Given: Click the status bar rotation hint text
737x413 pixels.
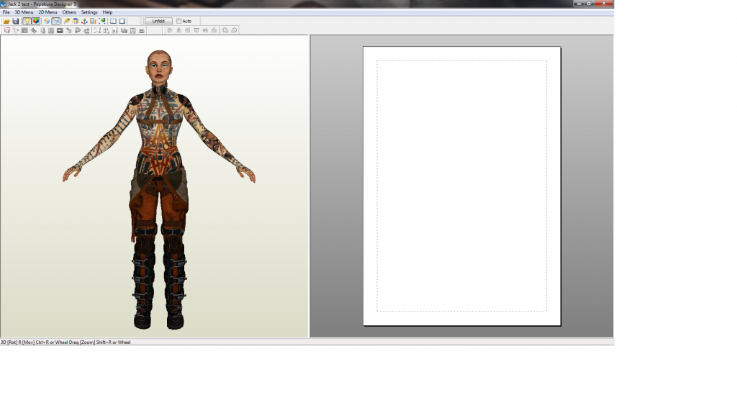Looking at the screenshot, I should click(65, 342).
